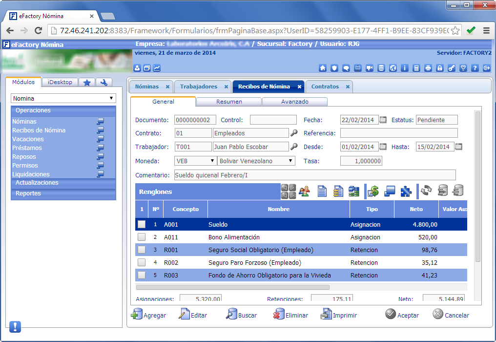Click the magnifier icon beside Trabajador name
Image resolution: width=496 pixels, height=342 pixels.
coord(294,146)
